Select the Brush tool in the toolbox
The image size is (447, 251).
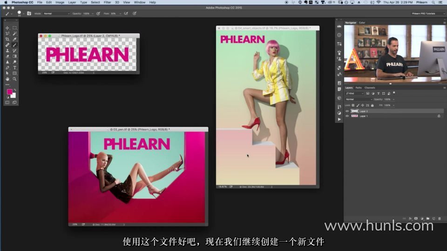(x=14, y=45)
